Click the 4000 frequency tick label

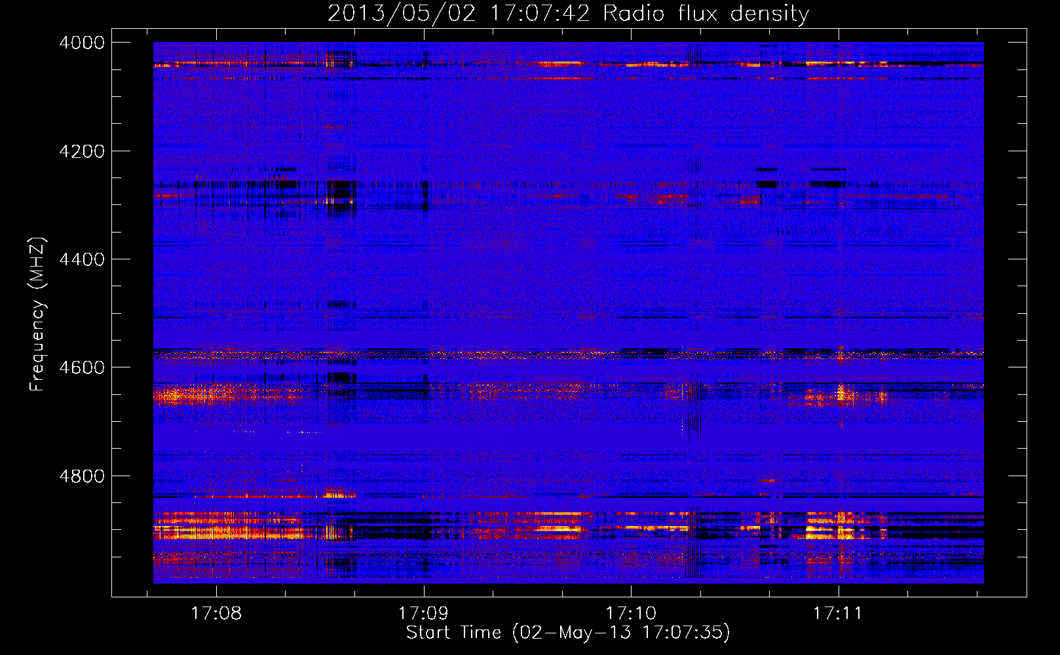pos(82,43)
